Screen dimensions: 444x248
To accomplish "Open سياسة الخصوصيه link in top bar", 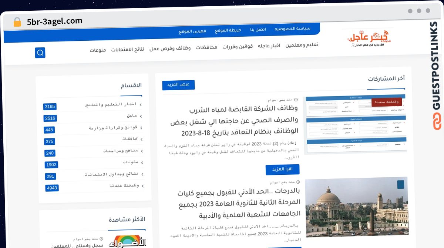I will 292,29.
